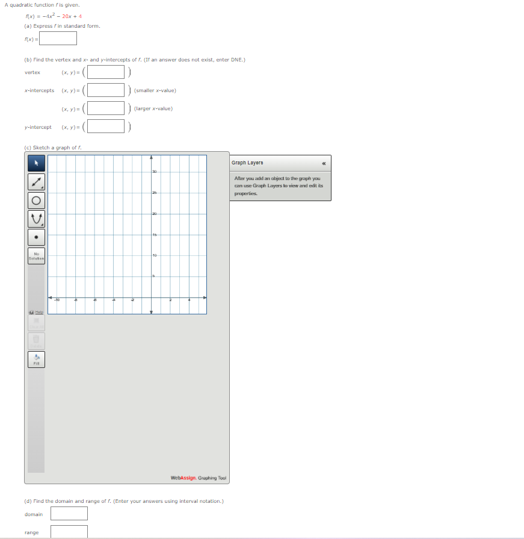
Task: Click the No Solution tool button
Action: coord(36,255)
